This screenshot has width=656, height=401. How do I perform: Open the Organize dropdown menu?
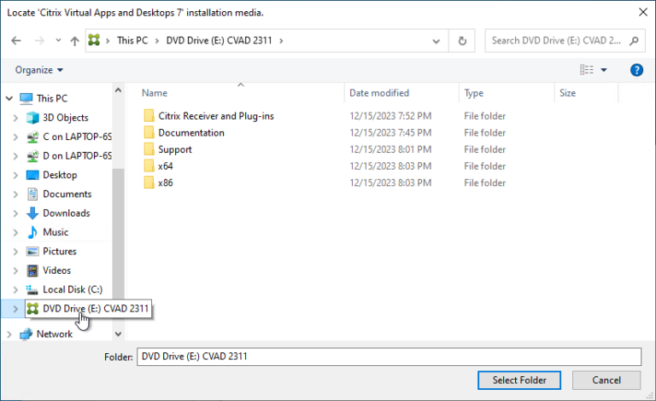[x=39, y=70]
